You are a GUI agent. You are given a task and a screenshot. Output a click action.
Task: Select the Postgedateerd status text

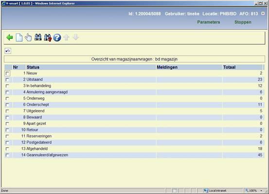click(x=39, y=142)
